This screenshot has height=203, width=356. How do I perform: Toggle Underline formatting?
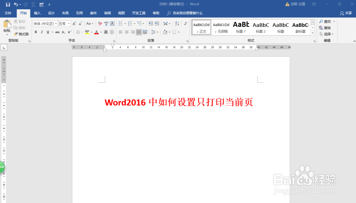tap(48, 32)
